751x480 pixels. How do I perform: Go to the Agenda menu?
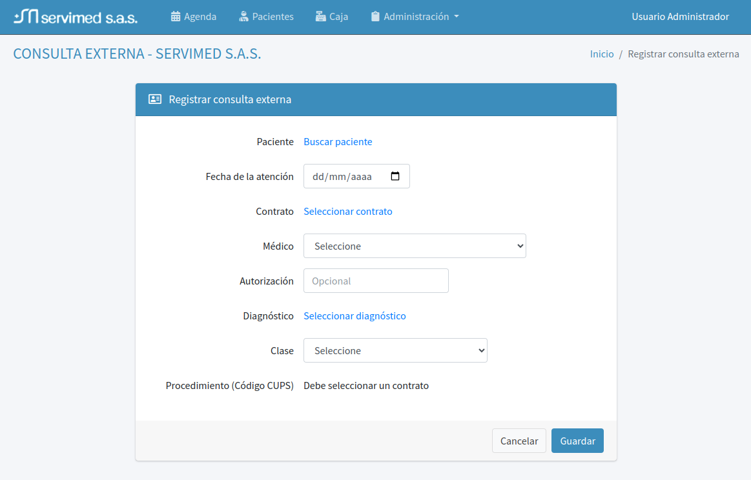pos(200,17)
